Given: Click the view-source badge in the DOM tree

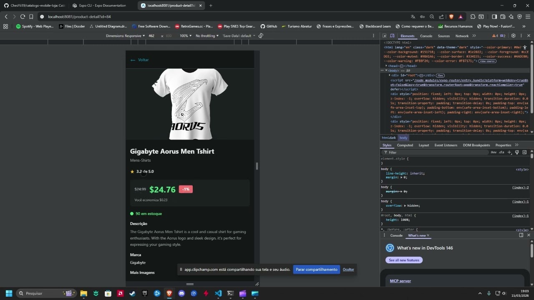Looking at the screenshot, I should point(487,61).
